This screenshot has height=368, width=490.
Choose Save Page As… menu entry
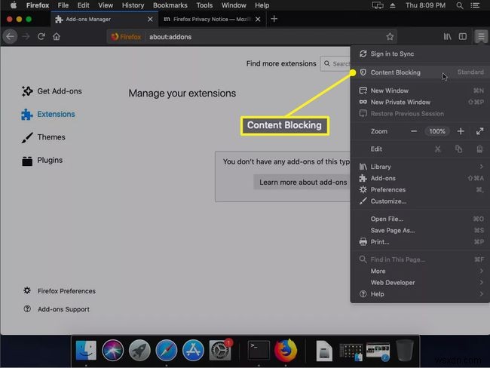tap(420, 231)
